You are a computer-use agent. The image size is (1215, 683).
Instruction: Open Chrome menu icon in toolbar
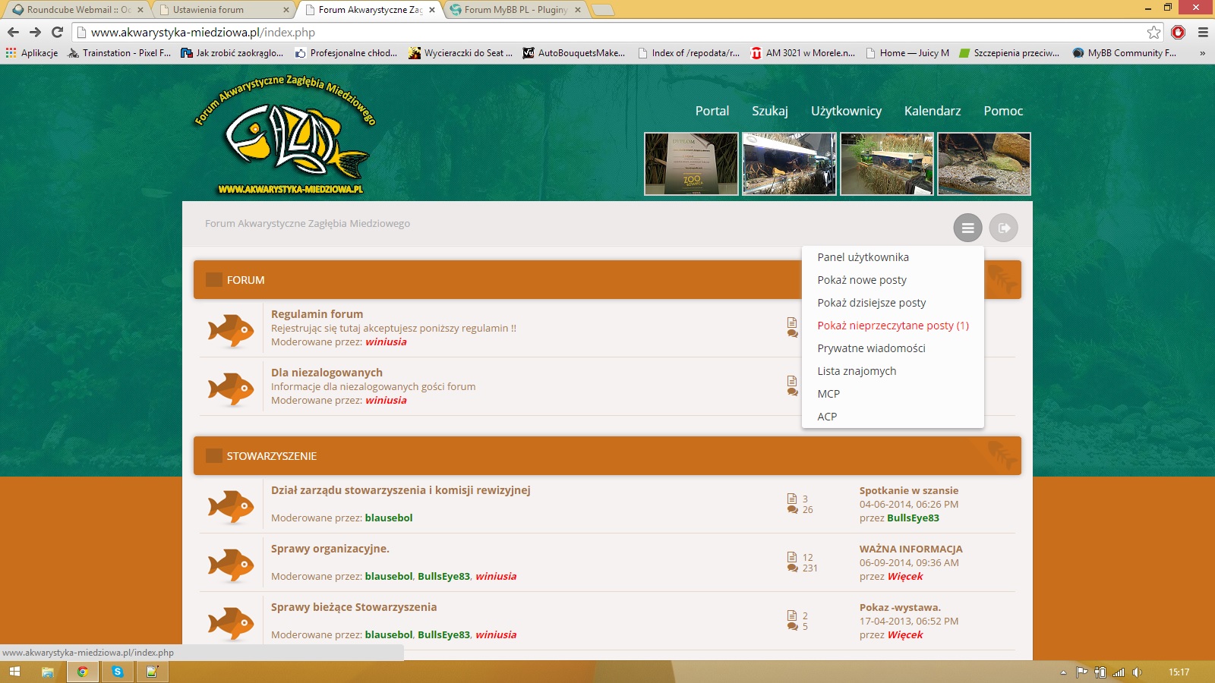tap(1203, 32)
